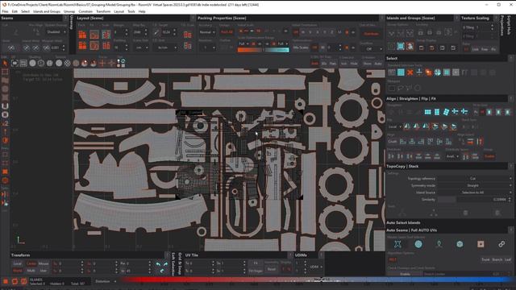516x290 pixels.
Task: Click the first orange icon in bottom-left status bar
Action: coord(6,281)
